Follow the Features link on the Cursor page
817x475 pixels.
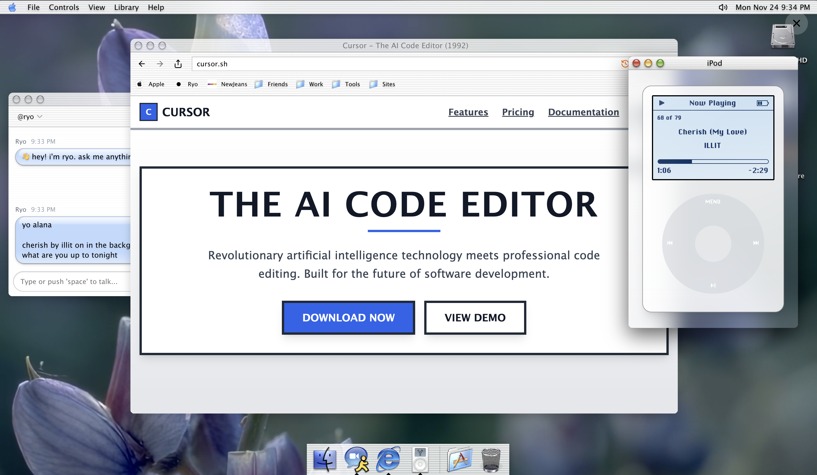468,112
